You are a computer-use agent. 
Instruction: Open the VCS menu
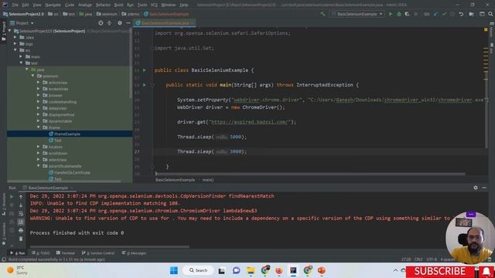pyautogui.click(x=154, y=5)
